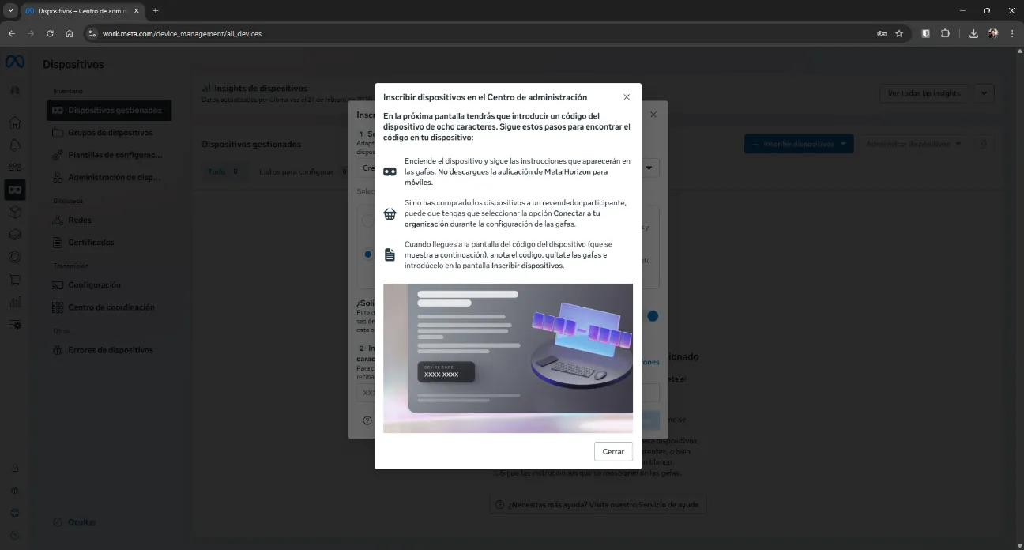
Task: Open Grupos de dispositivos in sidebar
Action: (109, 133)
